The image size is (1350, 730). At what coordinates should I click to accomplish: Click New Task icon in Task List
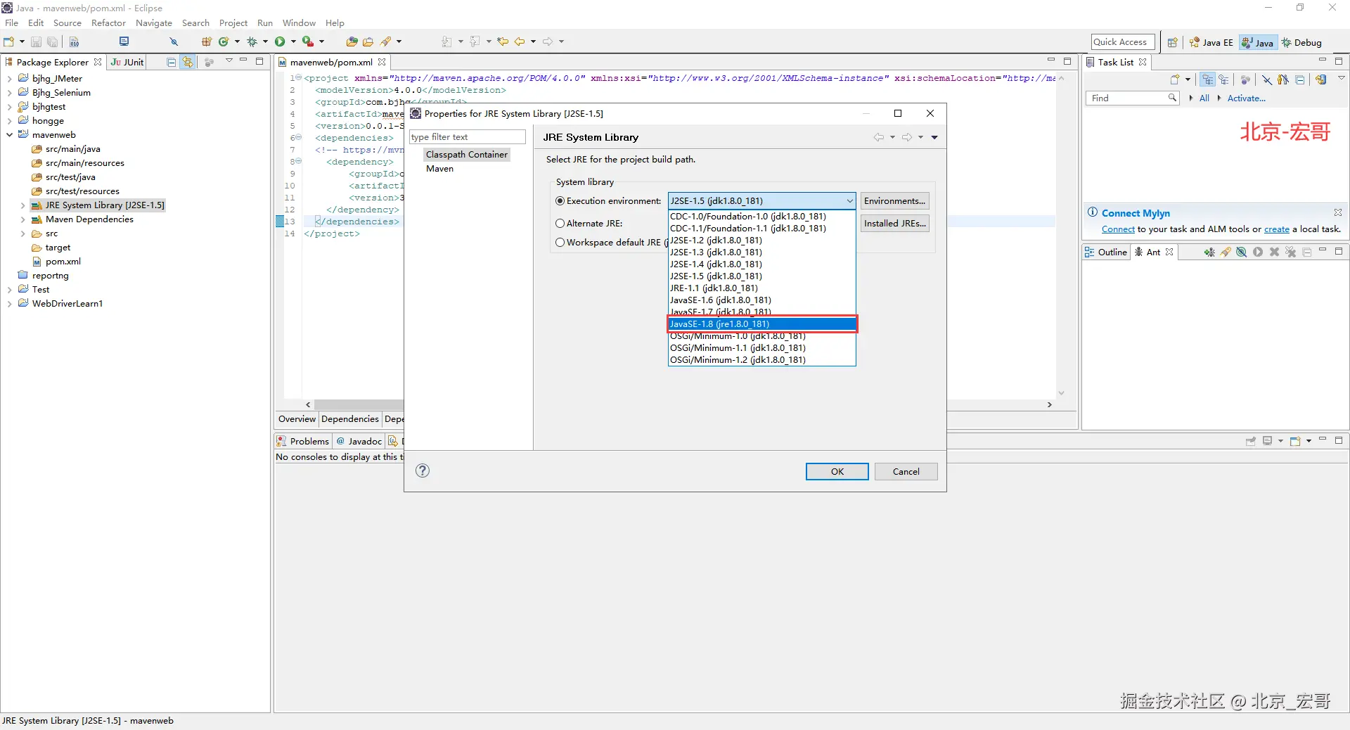tap(1174, 79)
